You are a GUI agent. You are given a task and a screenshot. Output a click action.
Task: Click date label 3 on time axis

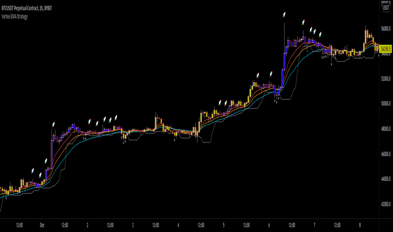(133, 225)
